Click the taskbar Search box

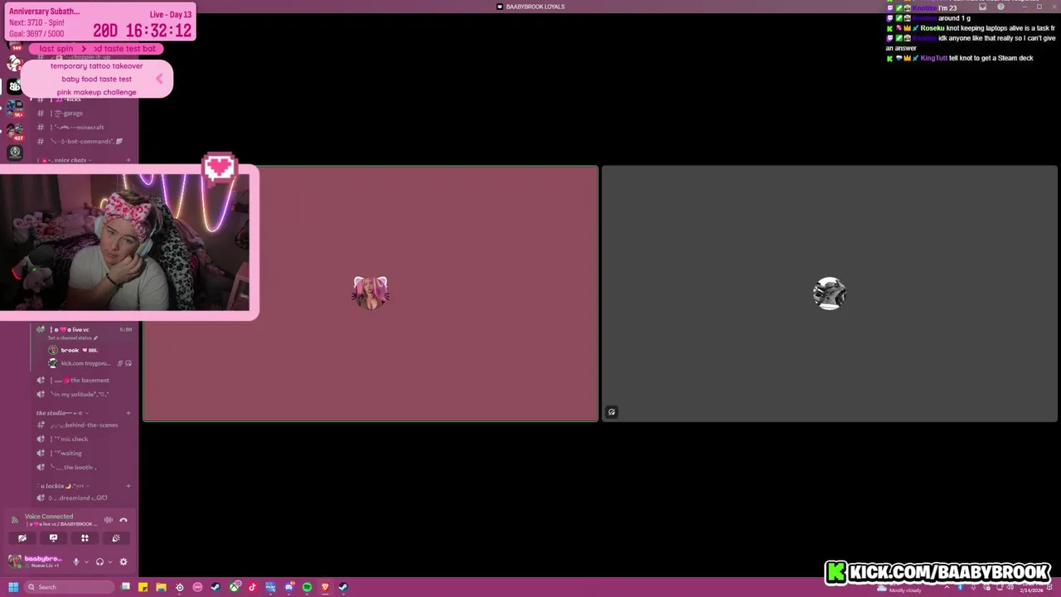(x=69, y=587)
